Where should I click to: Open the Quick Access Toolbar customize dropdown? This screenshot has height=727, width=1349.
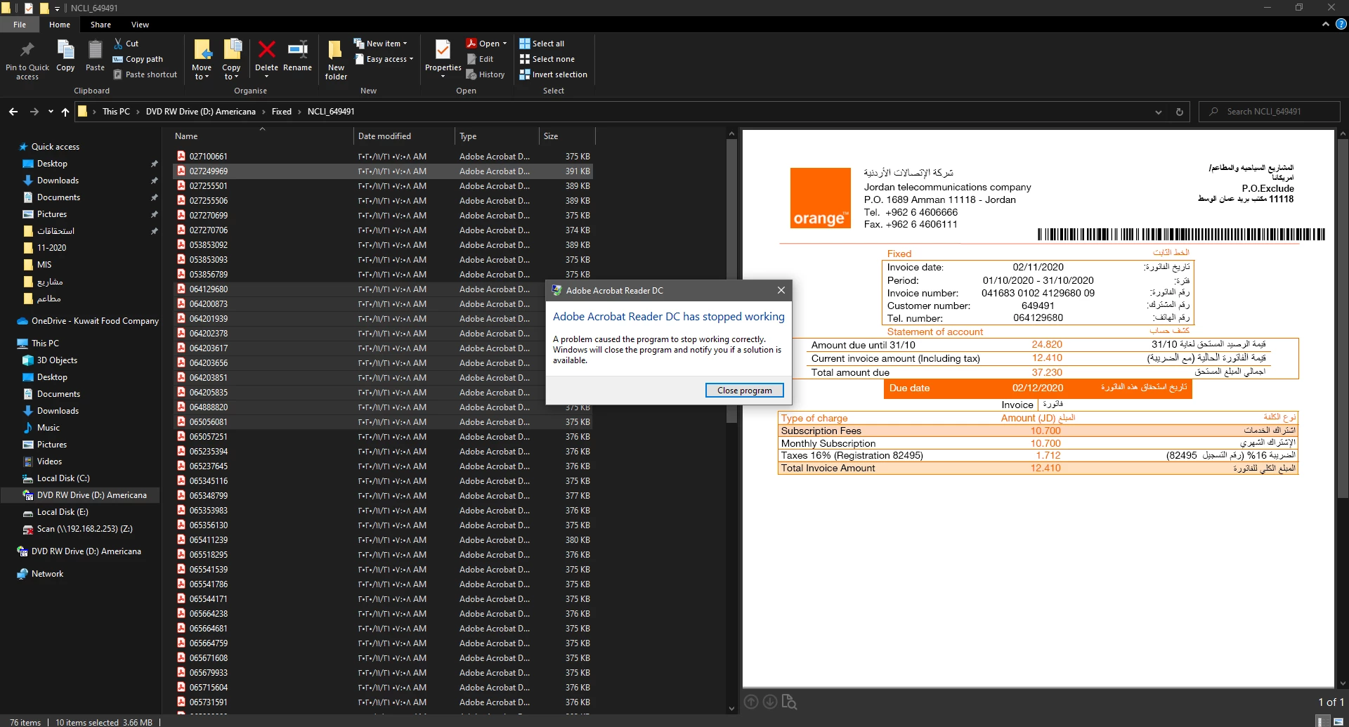(x=58, y=8)
